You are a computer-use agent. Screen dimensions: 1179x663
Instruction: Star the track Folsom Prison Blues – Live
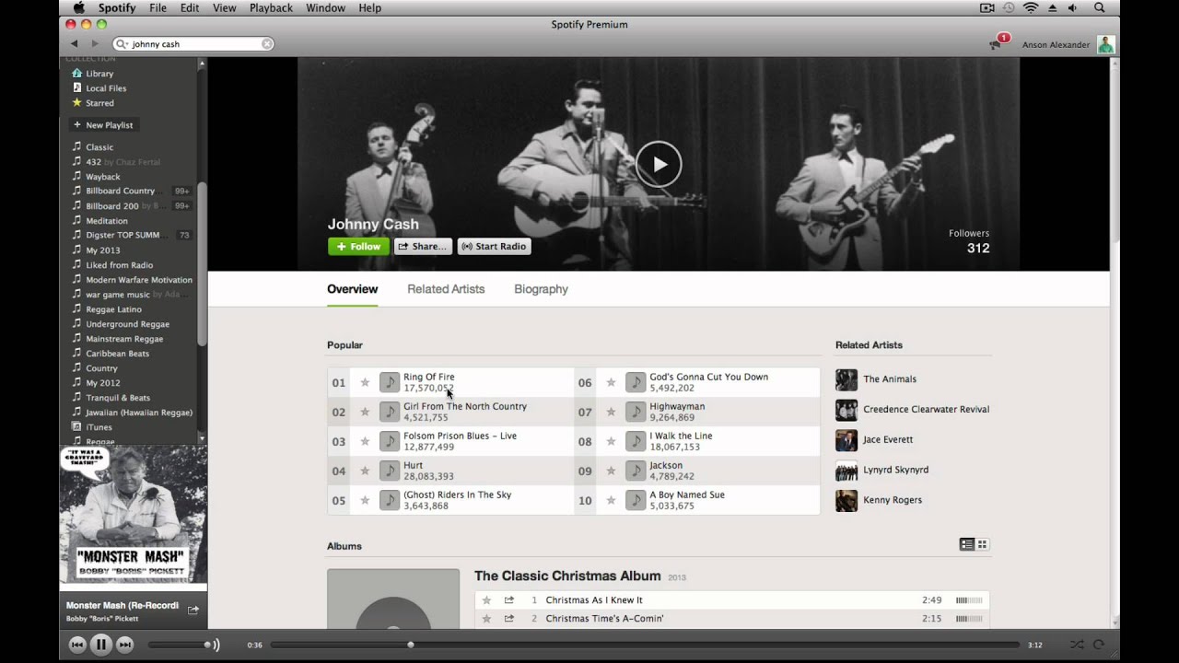[365, 441]
